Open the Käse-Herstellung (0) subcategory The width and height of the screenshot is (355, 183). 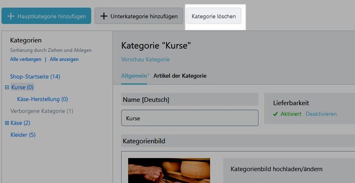42,99
